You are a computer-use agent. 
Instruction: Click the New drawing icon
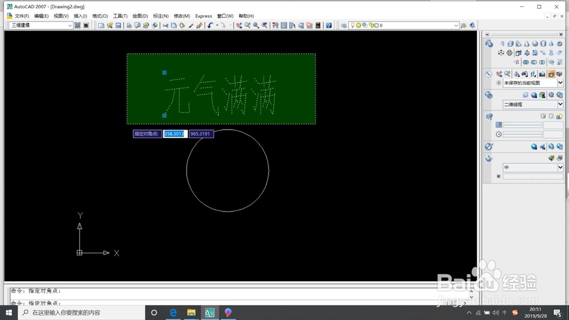coord(101,26)
